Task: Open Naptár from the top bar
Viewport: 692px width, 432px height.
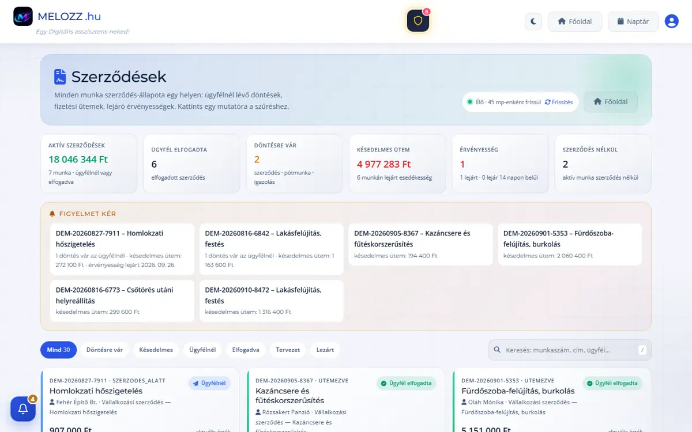Action: (633, 21)
